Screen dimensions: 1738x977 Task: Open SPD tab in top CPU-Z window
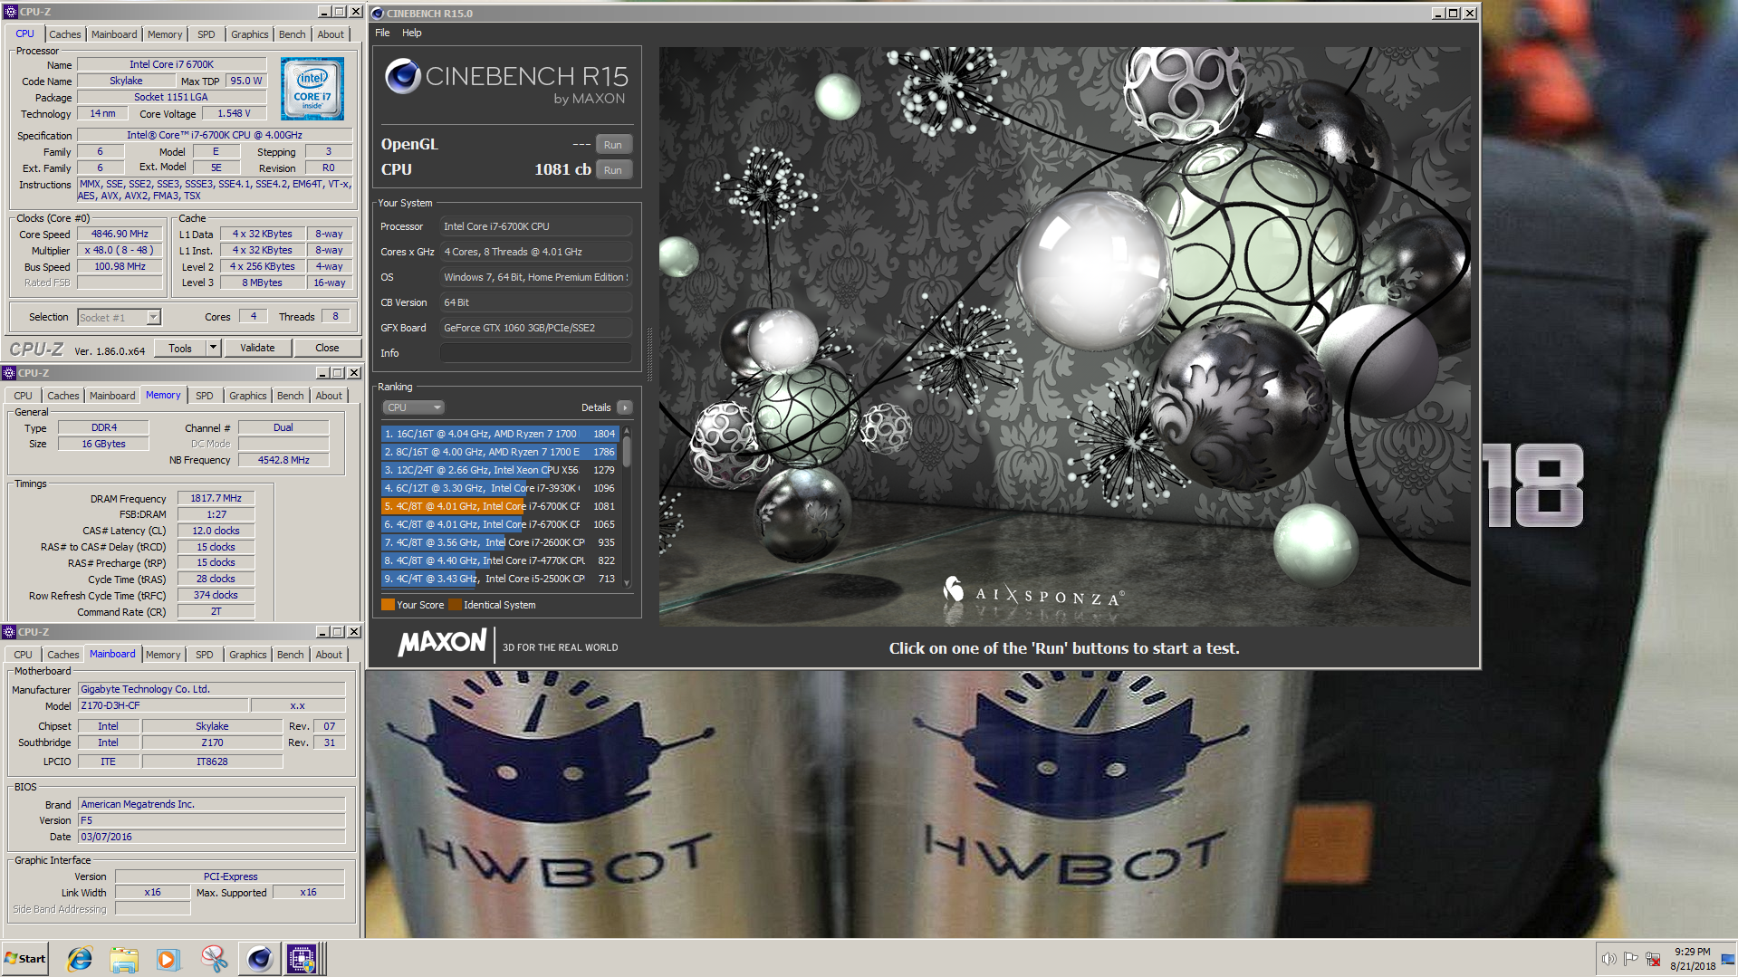[x=206, y=34]
